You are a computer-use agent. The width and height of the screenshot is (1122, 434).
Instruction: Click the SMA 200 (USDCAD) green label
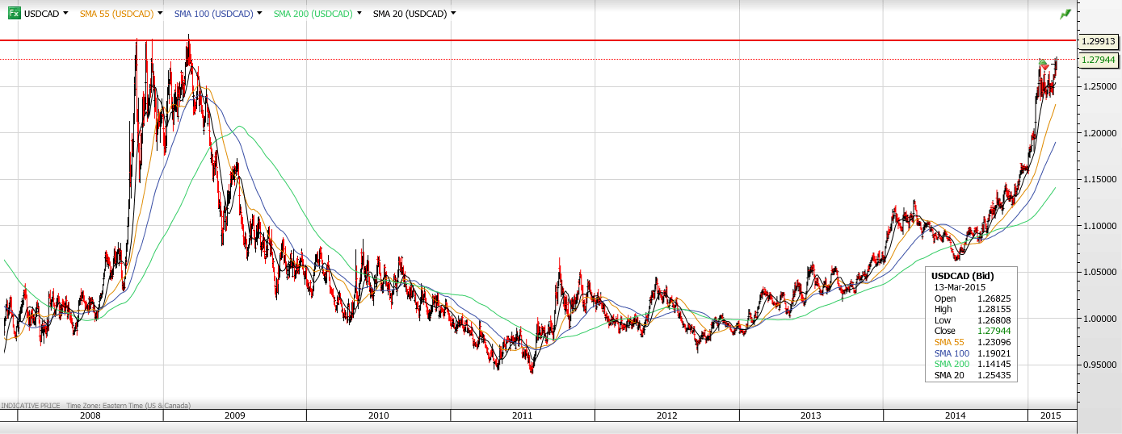(x=313, y=14)
